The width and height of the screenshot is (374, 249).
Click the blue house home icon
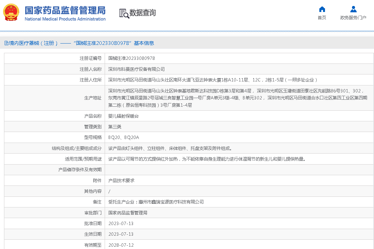(x=322, y=9)
